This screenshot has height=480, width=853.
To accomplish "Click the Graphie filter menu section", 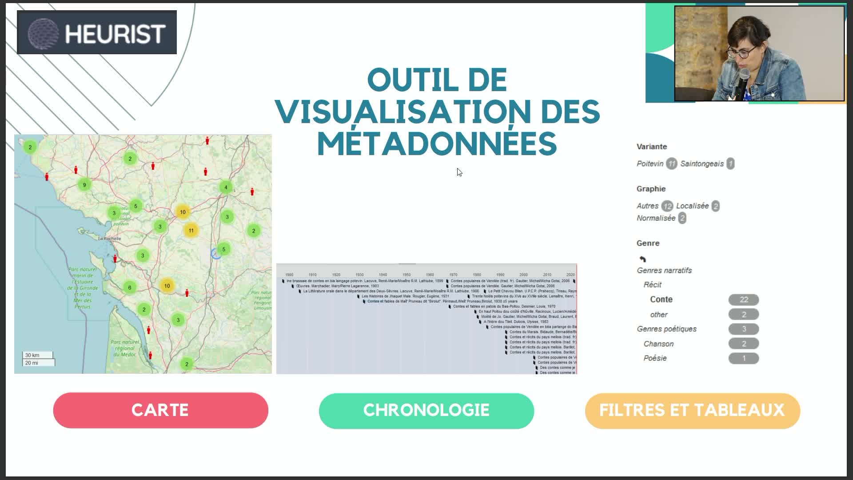I will click(650, 188).
